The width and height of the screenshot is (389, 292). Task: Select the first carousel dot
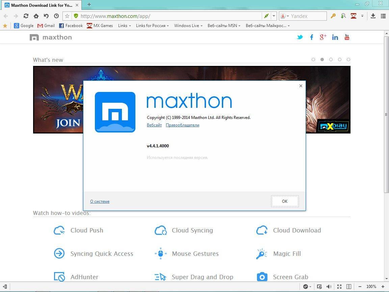click(313, 59)
